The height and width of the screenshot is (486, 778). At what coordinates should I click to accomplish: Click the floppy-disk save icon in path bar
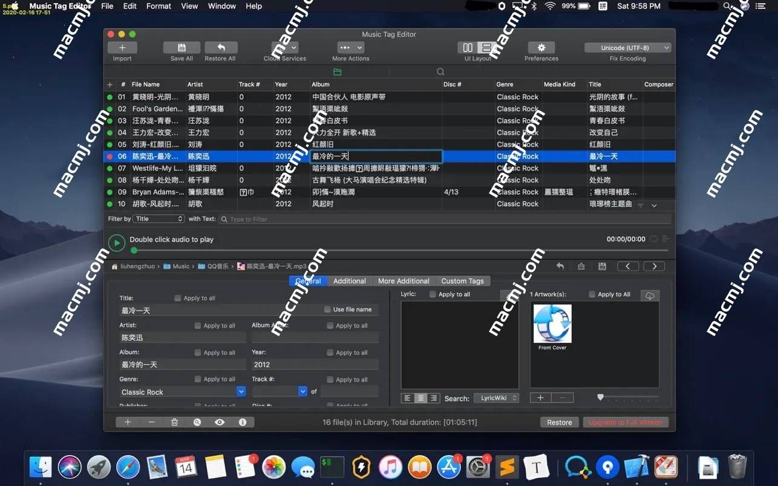(602, 266)
